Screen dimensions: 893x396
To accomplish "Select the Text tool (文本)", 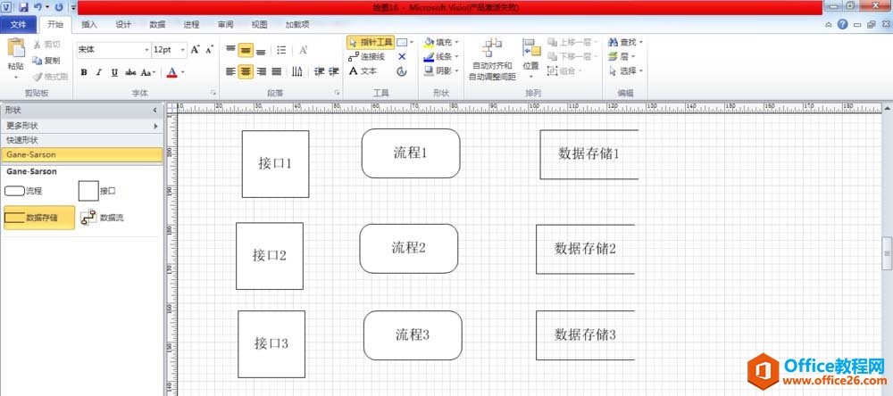I will (363, 71).
